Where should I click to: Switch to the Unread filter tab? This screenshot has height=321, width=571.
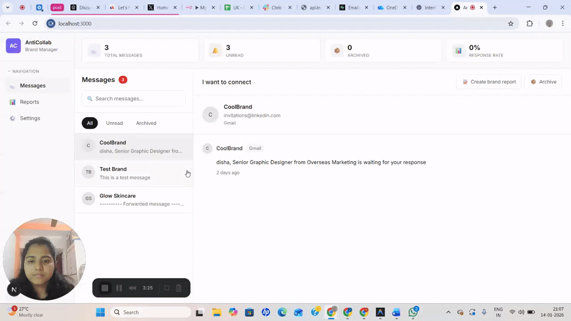(114, 123)
